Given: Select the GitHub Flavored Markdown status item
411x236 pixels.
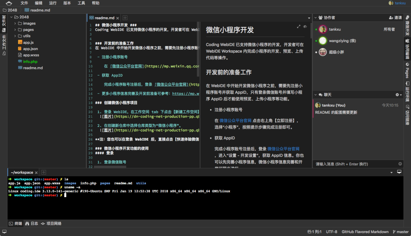Looking at the screenshot, I should (365, 232).
